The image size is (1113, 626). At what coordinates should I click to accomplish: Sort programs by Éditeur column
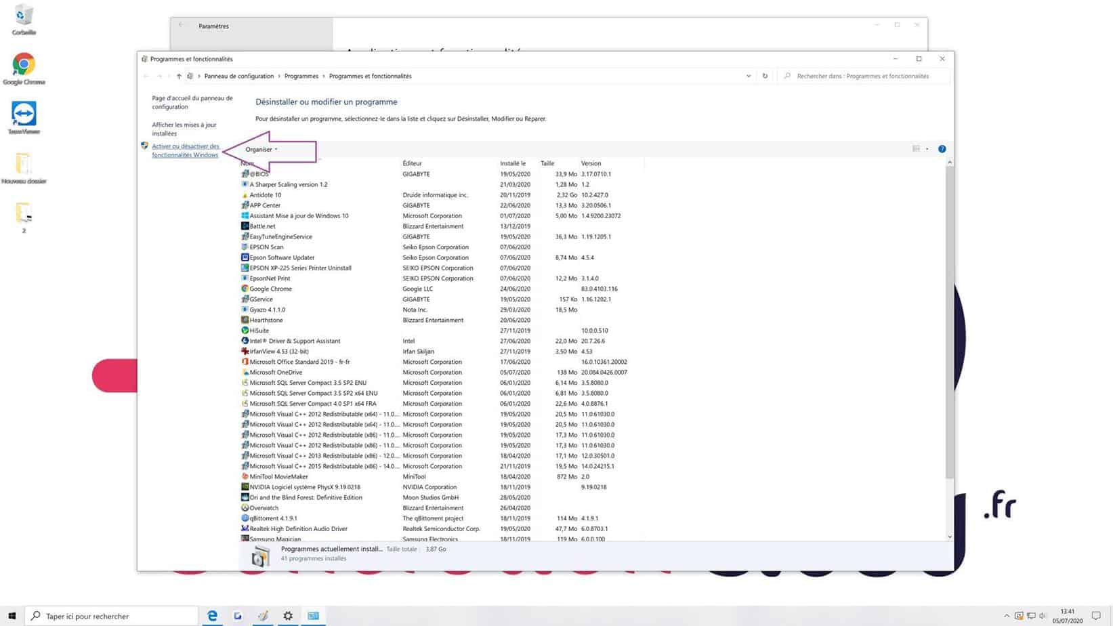(413, 163)
